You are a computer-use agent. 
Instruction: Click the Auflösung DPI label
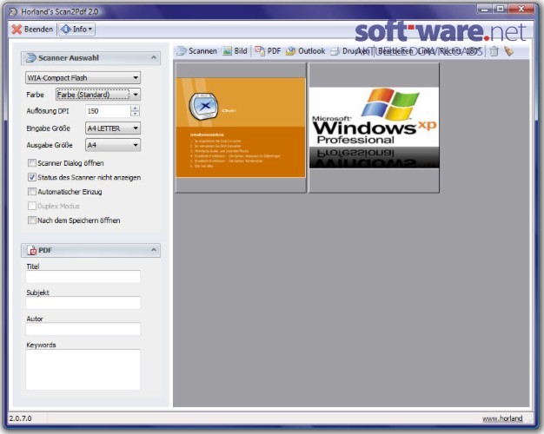click(48, 111)
